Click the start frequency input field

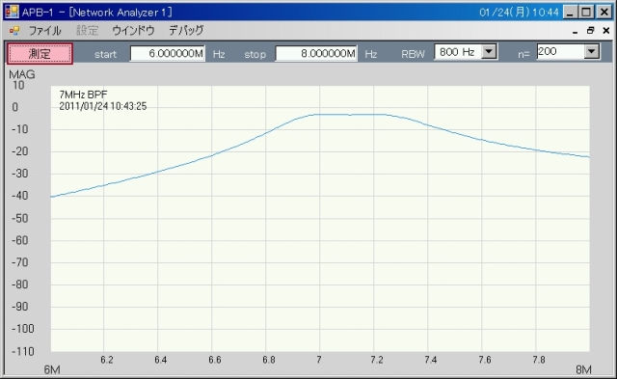[168, 54]
